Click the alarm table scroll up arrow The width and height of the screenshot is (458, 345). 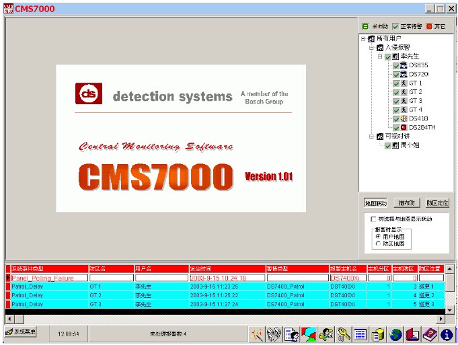click(x=450, y=268)
